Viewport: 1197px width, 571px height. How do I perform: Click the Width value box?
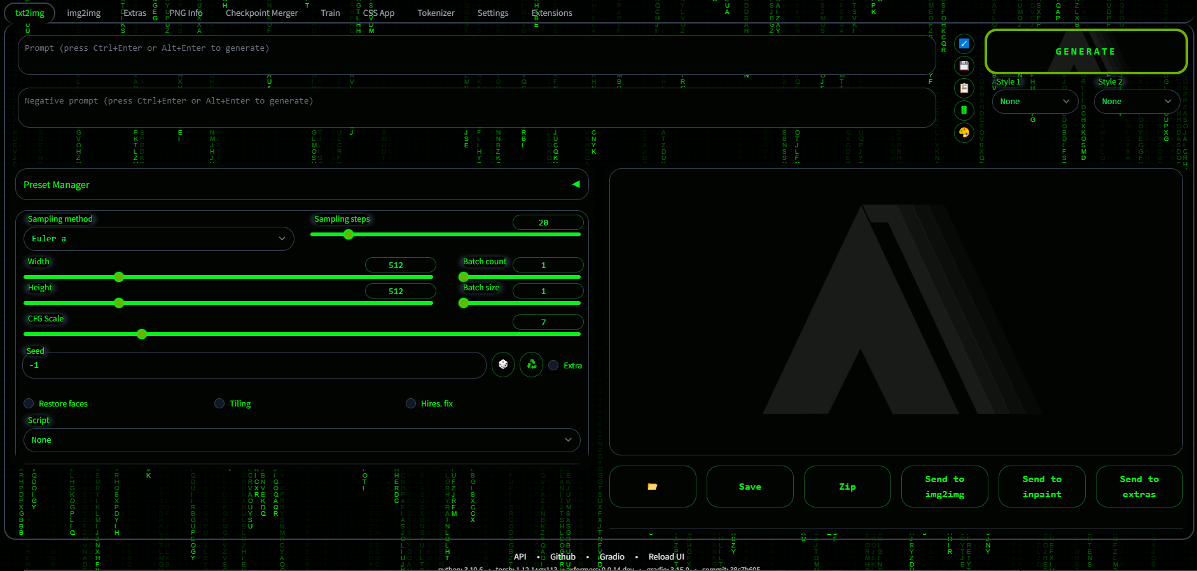400,265
